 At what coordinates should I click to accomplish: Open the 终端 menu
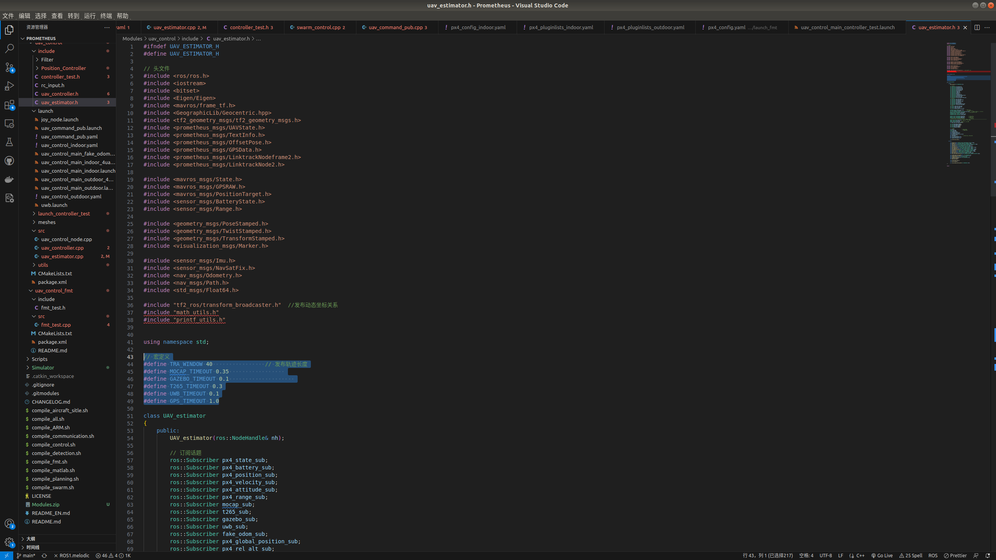click(106, 16)
